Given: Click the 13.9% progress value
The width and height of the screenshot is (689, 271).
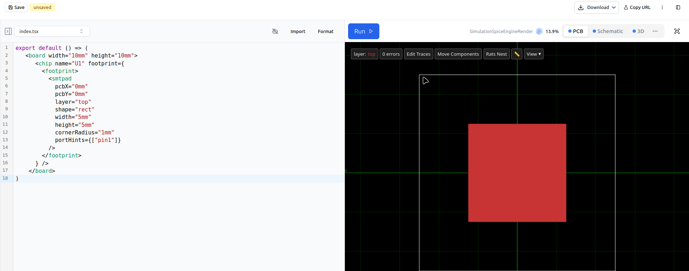Looking at the screenshot, I should click(552, 31).
